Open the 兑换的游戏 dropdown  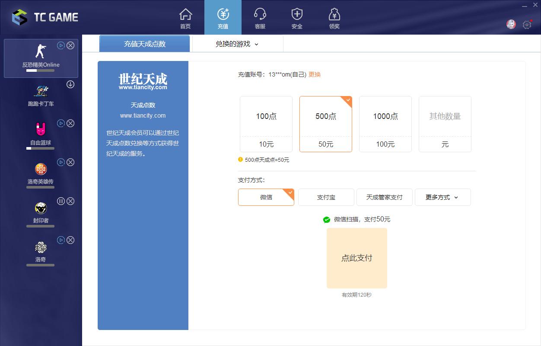pos(236,44)
